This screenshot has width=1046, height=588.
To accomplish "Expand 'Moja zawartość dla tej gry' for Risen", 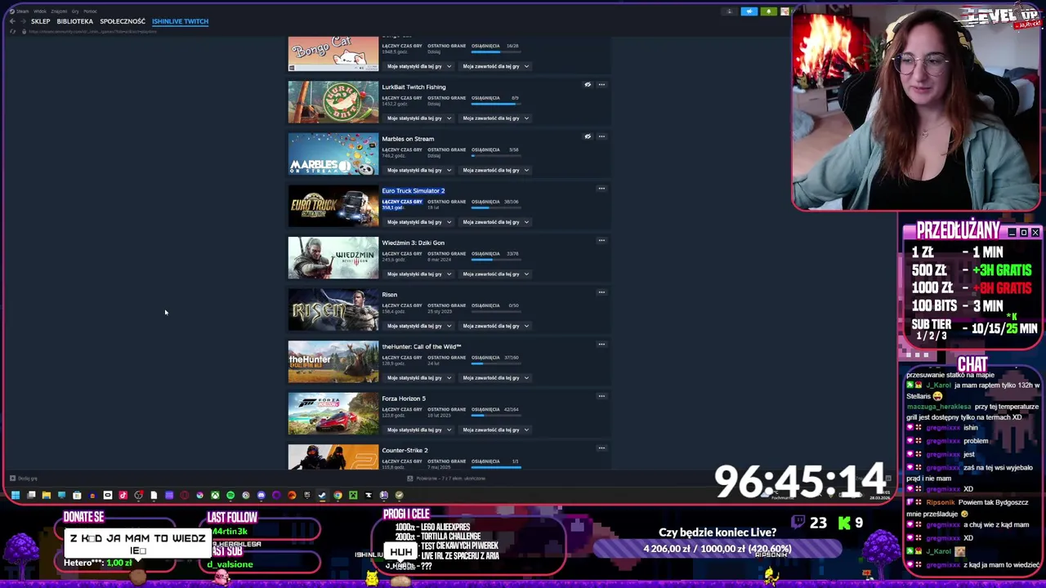I will pyautogui.click(x=495, y=326).
